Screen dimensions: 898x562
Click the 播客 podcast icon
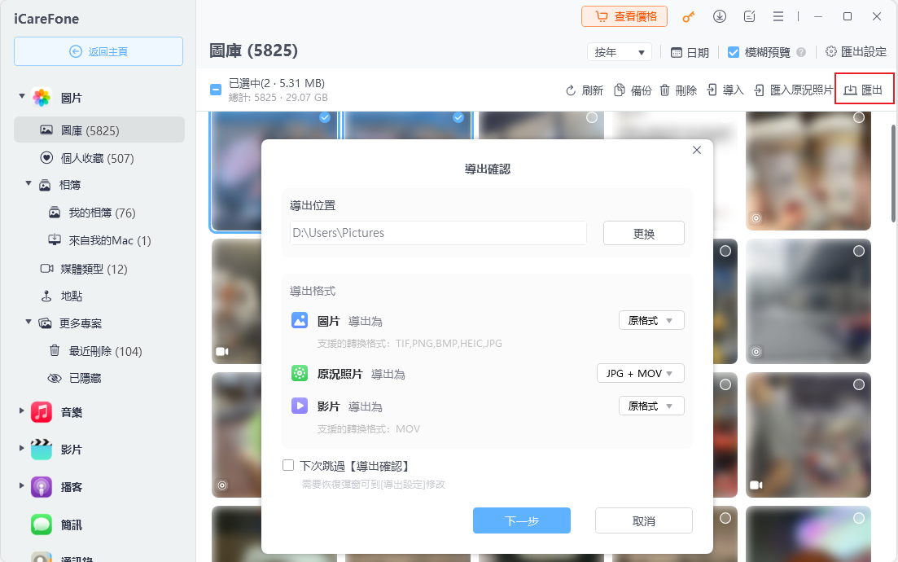click(42, 487)
